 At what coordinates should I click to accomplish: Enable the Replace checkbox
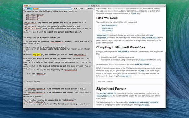point(87,9)
